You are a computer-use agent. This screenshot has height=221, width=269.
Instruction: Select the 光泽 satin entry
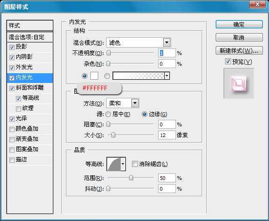click(21, 118)
